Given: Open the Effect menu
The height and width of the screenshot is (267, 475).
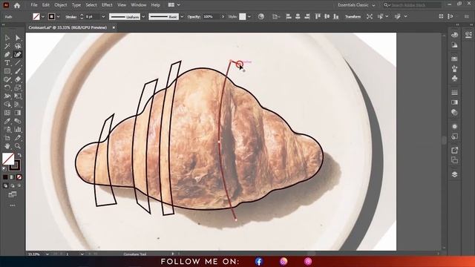Looking at the screenshot, I should [x=107, y=5].
